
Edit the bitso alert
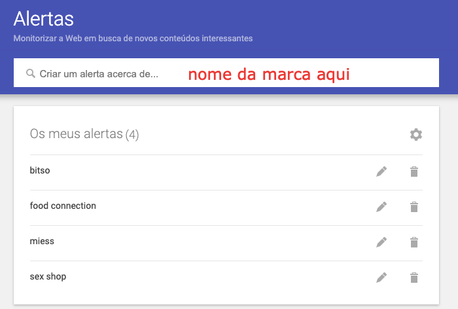pyautogui.click(x=381, y=172)
